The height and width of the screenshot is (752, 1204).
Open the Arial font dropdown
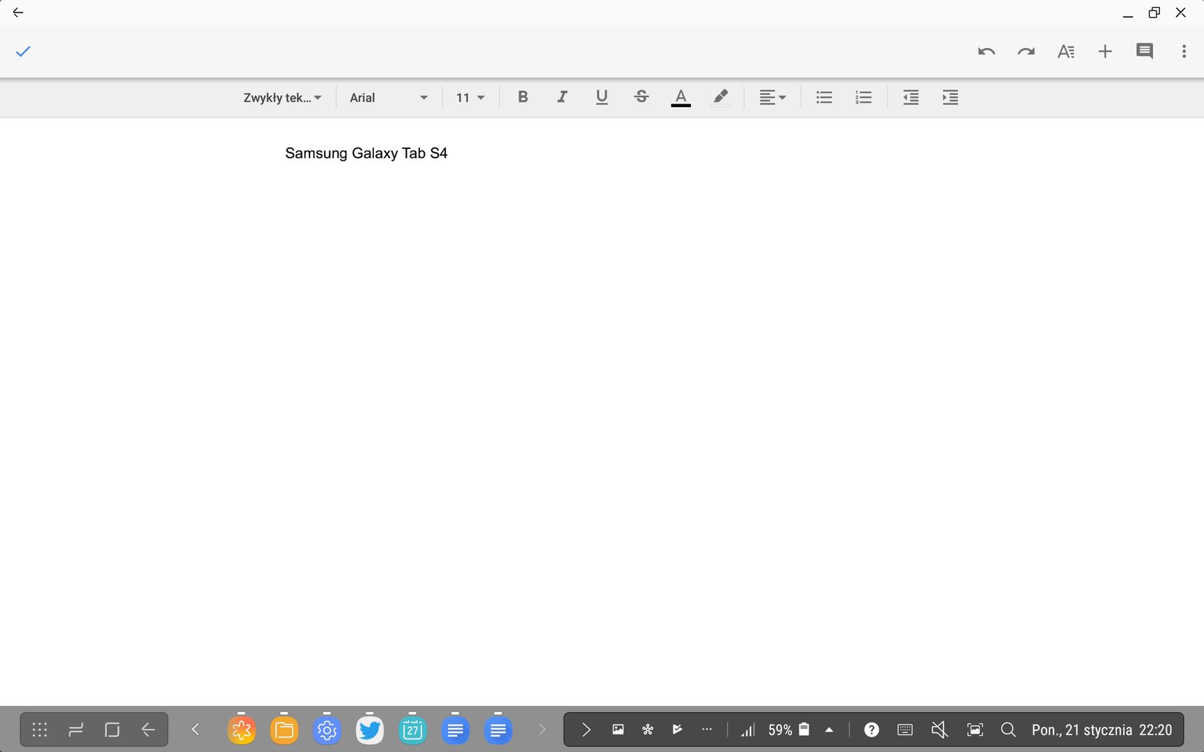click(388, 98)
